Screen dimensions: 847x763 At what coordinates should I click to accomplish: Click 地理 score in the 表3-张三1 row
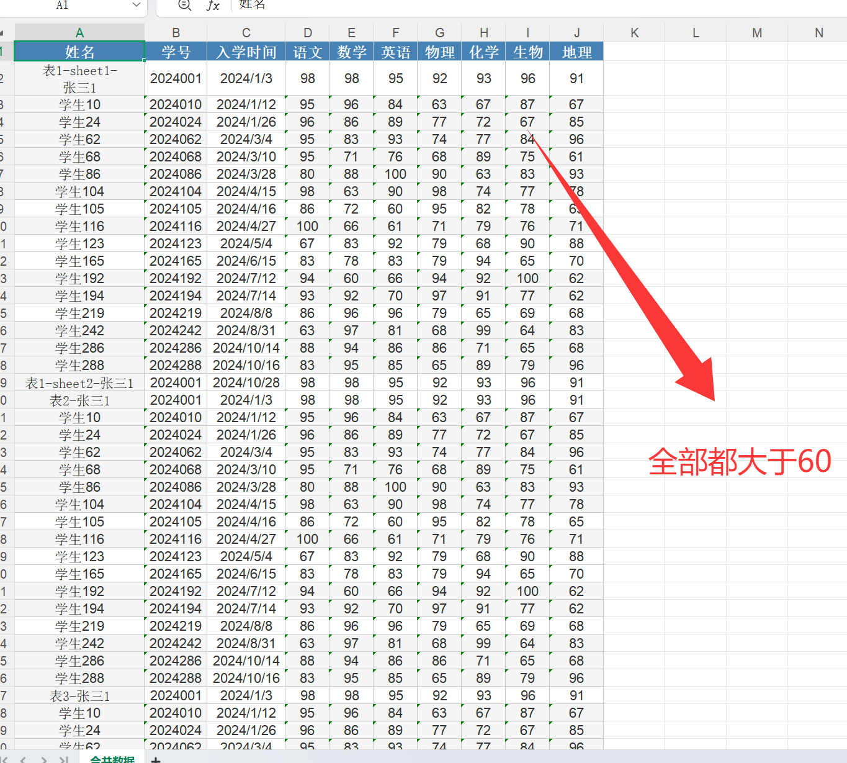(577, 696)
